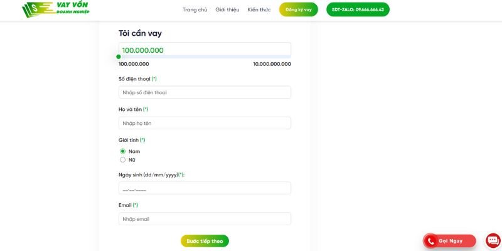Click the Nam label text
The height and width of the screenshot is (251, 502).
pos(134,151)
